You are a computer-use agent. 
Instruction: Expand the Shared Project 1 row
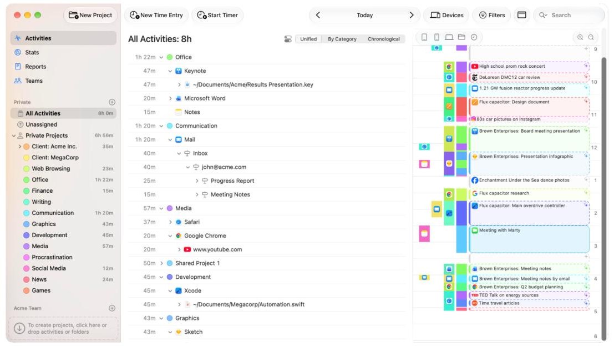coord(161,263)
